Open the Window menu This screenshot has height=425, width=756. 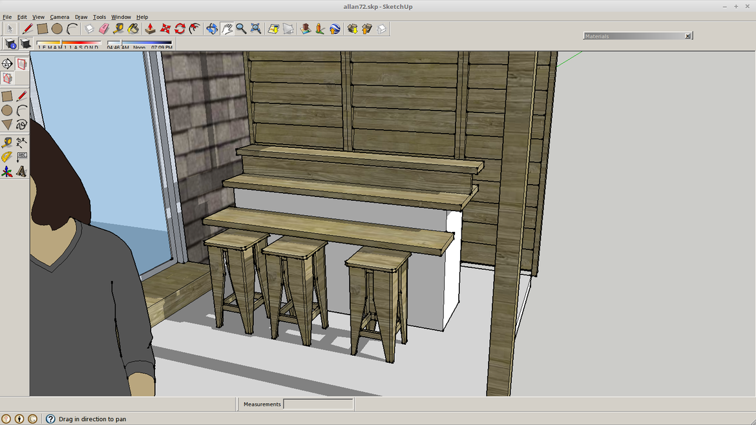pyautogui.click(x=121, y=17)
